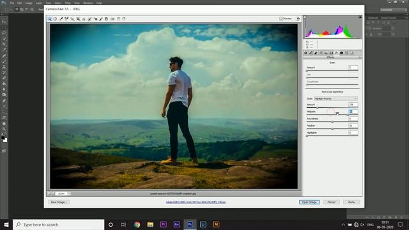Select the Zoom tool in Camera Raw toolbar
Viewport: 409px width, 230px height.
tap(49, 19)
